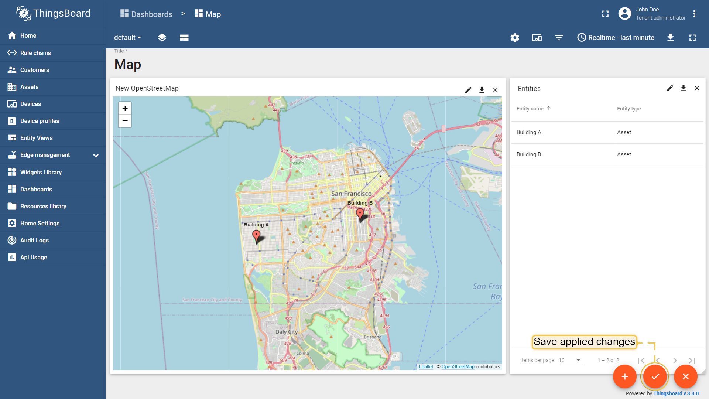Open John Doe user avatar
Image resolution: width=709 pixels, height=399 pixels.
click(x=624, y=14)
